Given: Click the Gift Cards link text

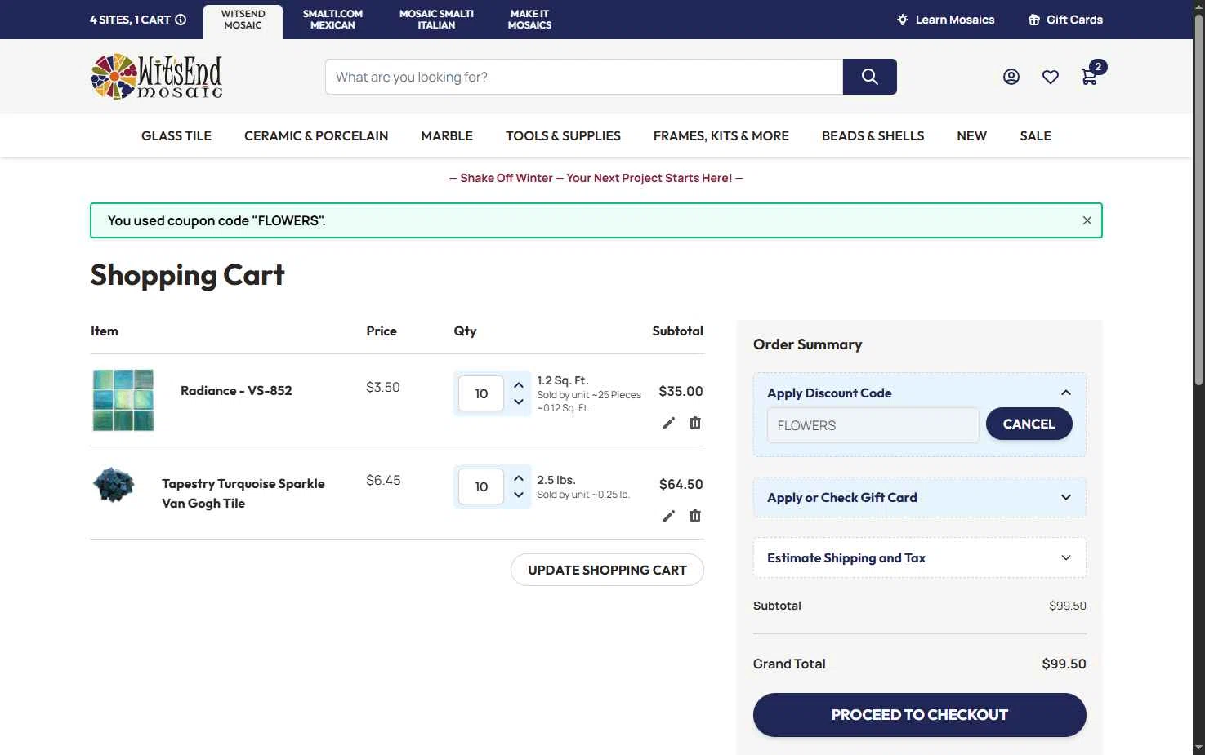Looking at the screenshot, I should pyautogui.click(x=1074, y=20).
